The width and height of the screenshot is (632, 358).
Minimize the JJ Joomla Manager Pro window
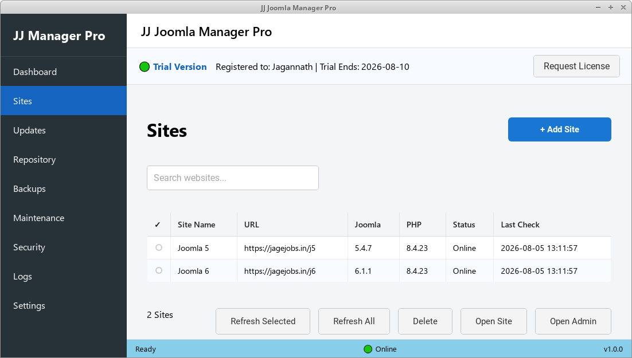tap(598, 7)
